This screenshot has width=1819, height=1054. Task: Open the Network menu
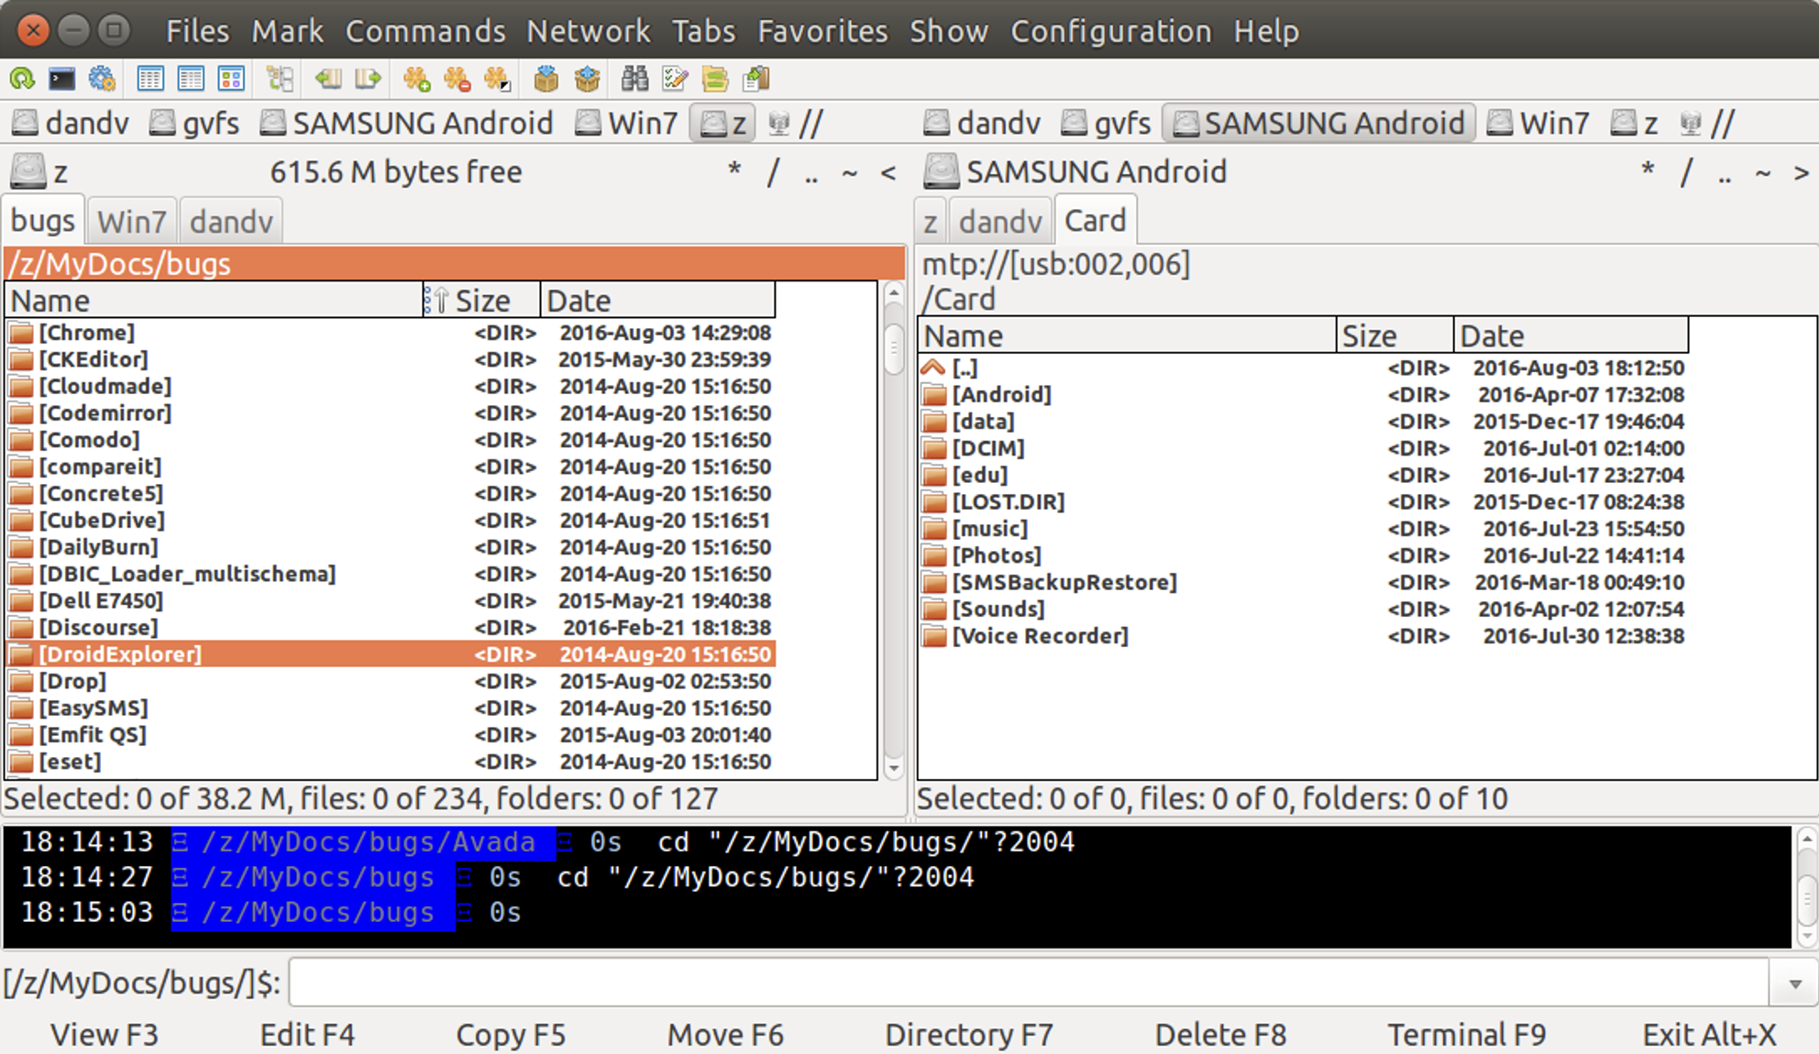click(x=589, y=30)
